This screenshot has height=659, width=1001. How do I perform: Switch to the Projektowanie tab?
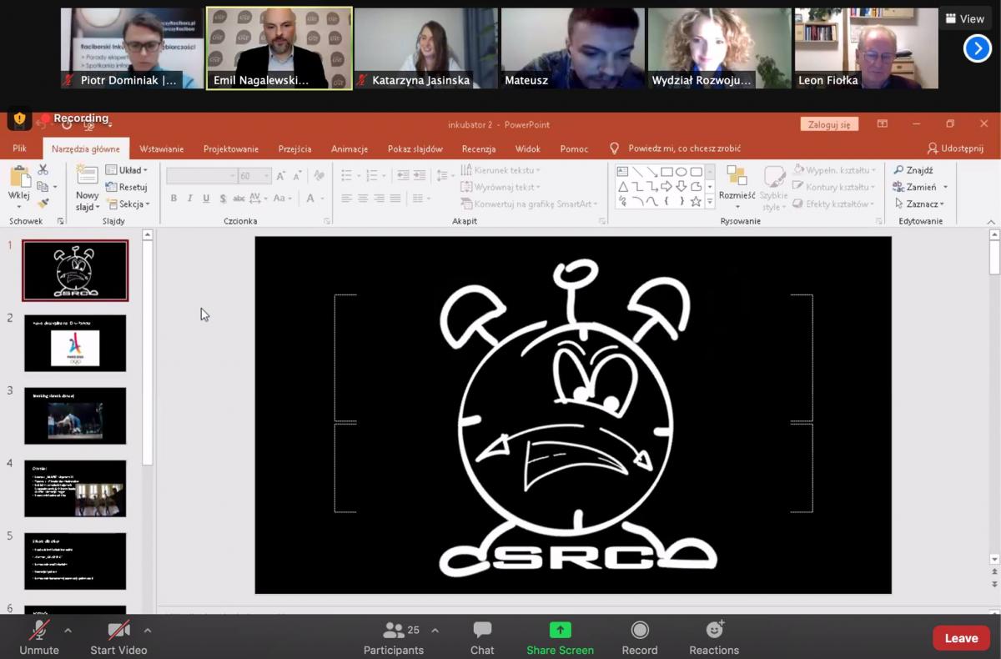tap(231, 148)
